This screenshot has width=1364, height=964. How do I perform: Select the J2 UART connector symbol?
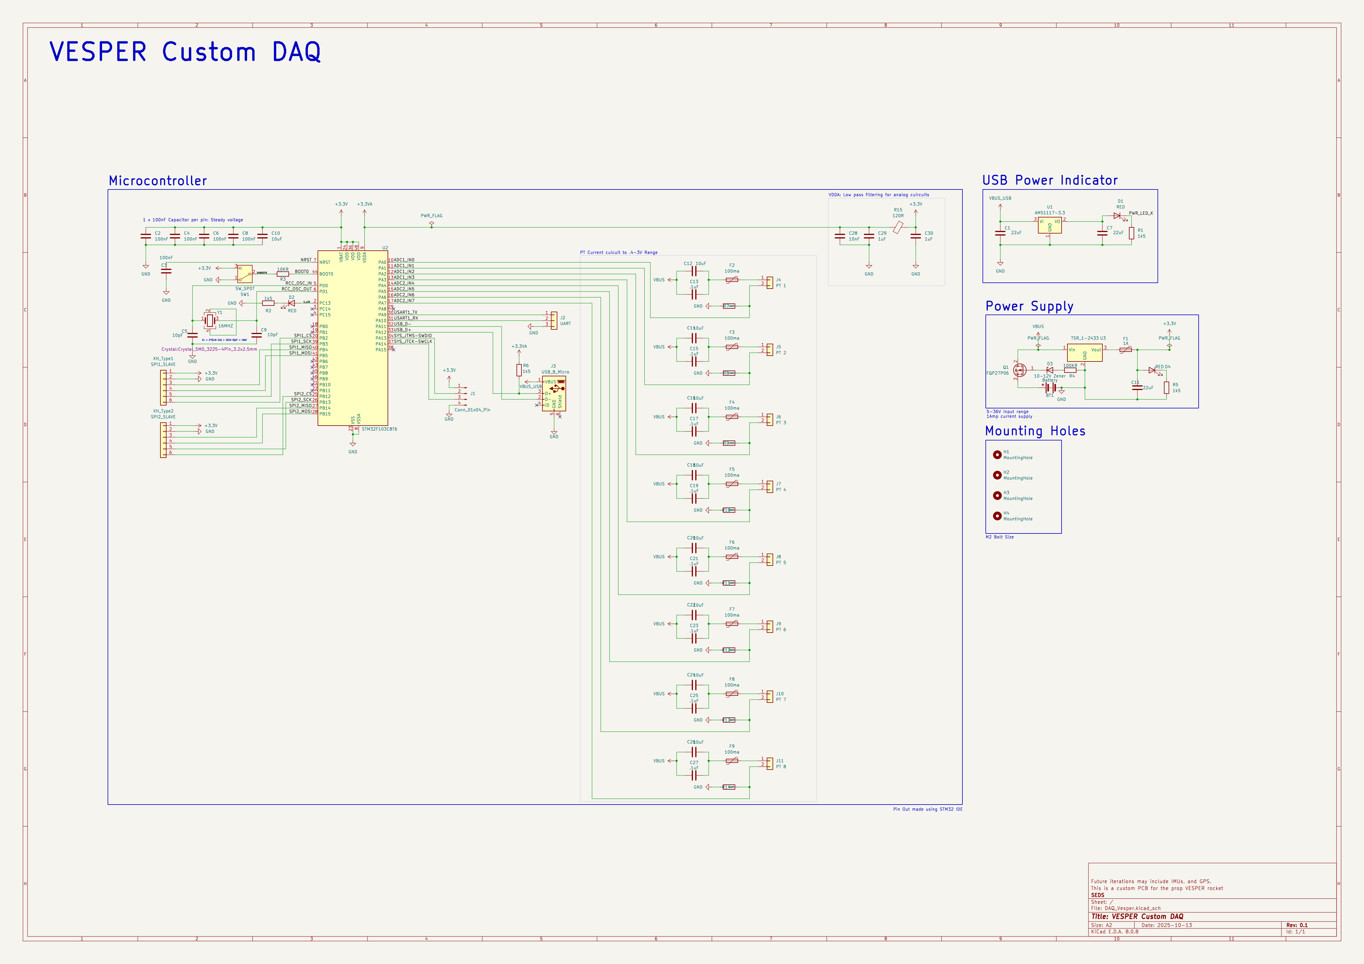coord(554,321)
